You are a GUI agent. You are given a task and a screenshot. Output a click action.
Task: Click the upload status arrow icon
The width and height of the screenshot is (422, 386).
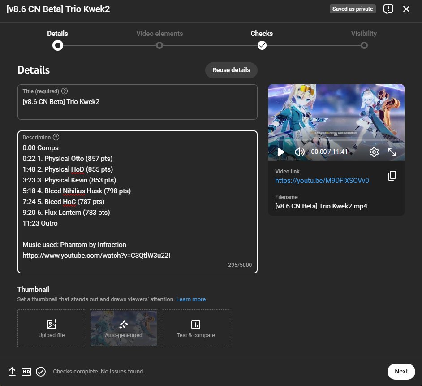(x=12, y=372)
